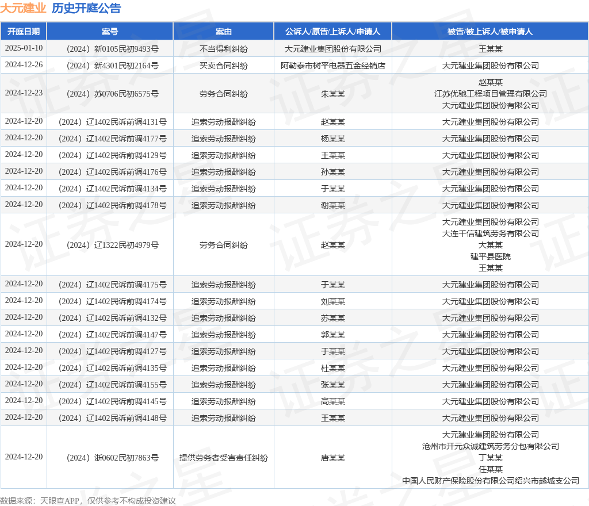Select plaintiff 郭某某

point(333,335)
